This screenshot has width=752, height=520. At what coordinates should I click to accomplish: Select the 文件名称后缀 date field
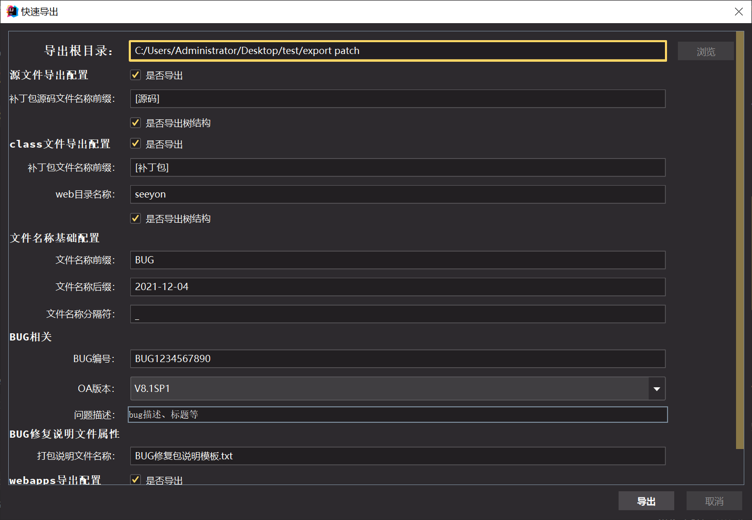(398, 287)
